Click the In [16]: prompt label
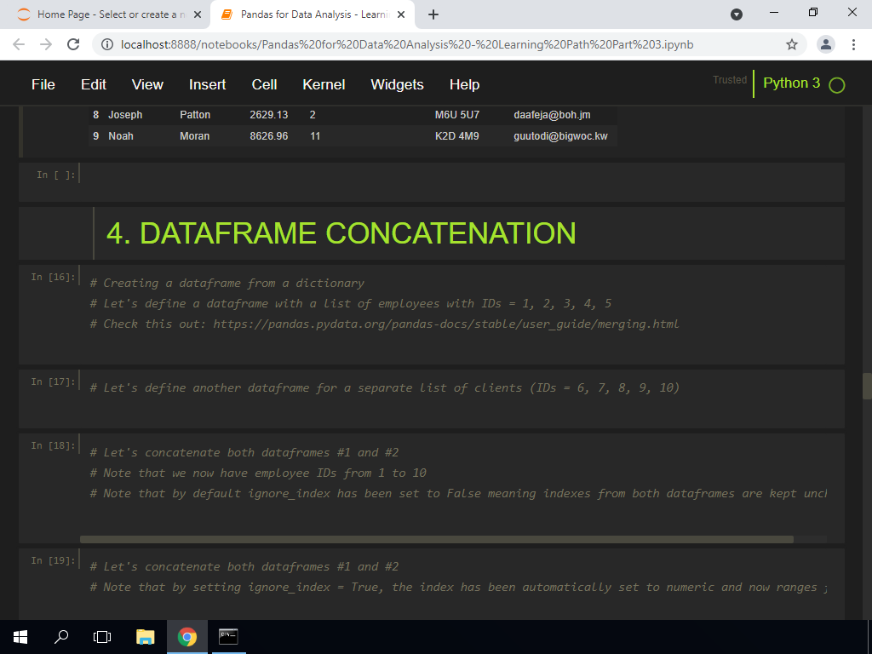Screen dimensions: 872x654 (53, 277)
